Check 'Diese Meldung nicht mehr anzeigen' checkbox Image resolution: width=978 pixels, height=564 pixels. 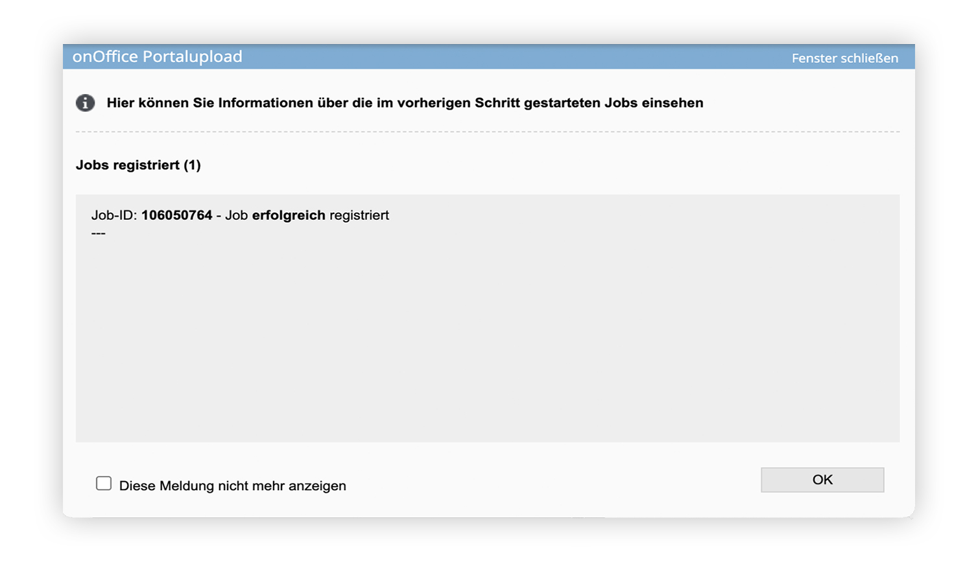(x=104, y=484)
